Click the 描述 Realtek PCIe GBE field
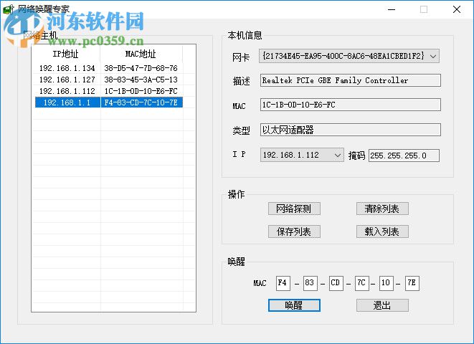This screenshot has width=474, height=344. [x=351, y=81]
